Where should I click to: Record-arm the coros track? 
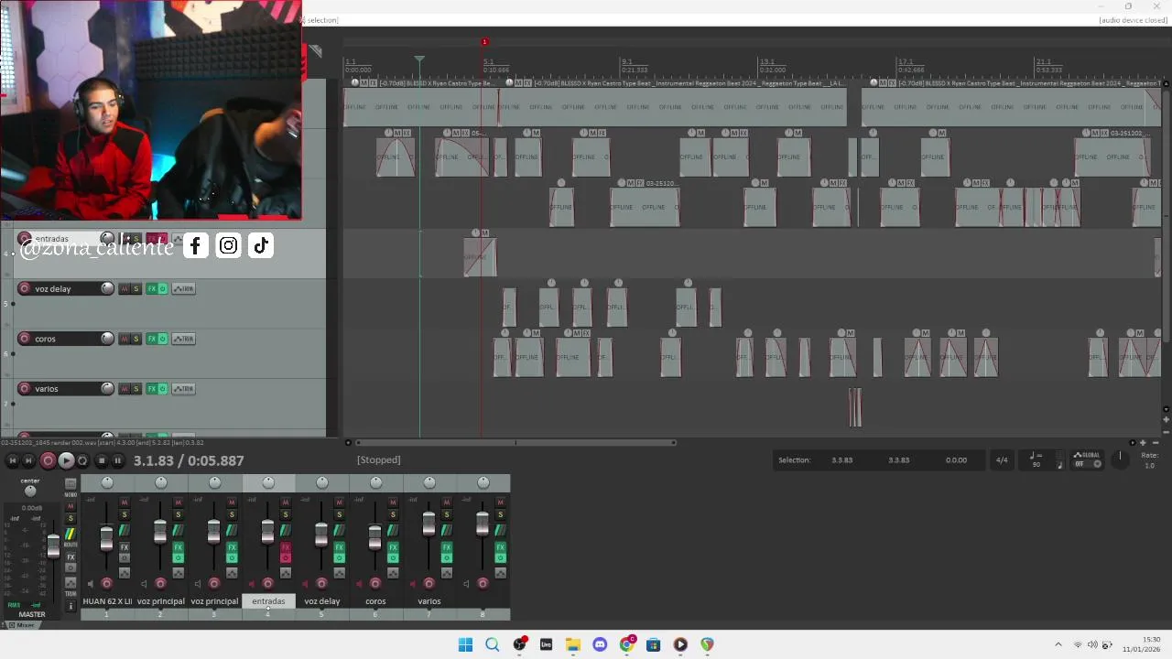[25, 339]
